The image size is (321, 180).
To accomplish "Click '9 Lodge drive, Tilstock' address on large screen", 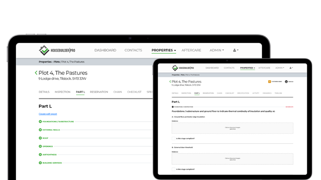I will click(x=62, y=79).
